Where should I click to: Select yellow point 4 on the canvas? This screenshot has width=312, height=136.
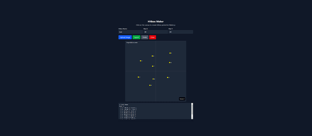pos(170,63)
